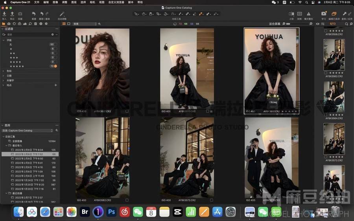Open the 调整 (Adjustments) menu
Viewport: 354px width, 221px height.
point(65,2)
